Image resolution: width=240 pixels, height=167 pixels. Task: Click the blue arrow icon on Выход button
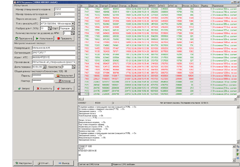[60, 163]
